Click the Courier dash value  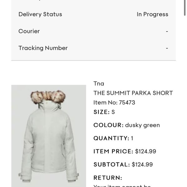(167, 31)
